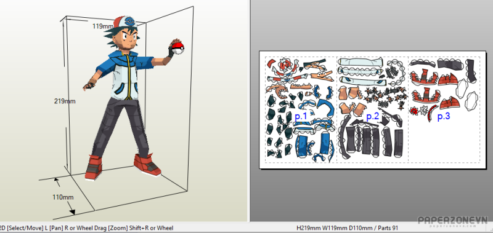Select the long light-blue jacket strip atop page 2
Image resolution: width=493 pixels, height=233 pixels.
click(x=361, y=61)
